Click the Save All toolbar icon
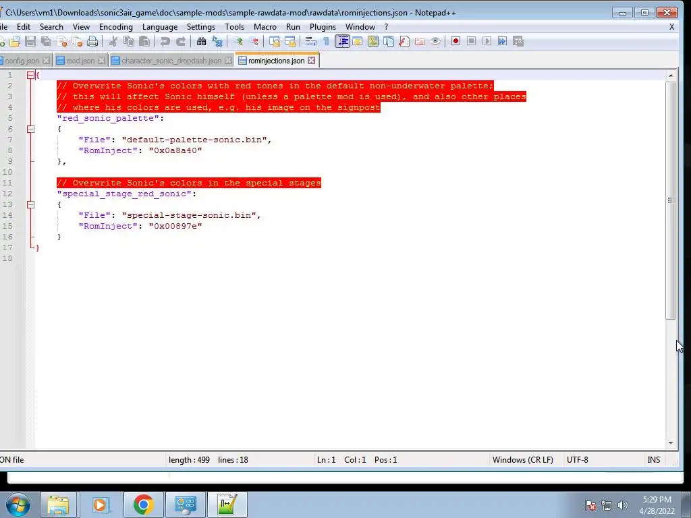The image size is (691, 518). coord(46,41)
